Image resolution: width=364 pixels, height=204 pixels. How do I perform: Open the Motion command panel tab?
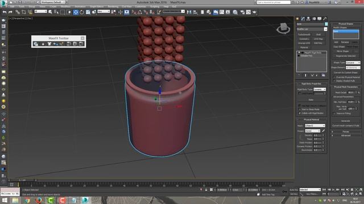[x=314, y=19]
